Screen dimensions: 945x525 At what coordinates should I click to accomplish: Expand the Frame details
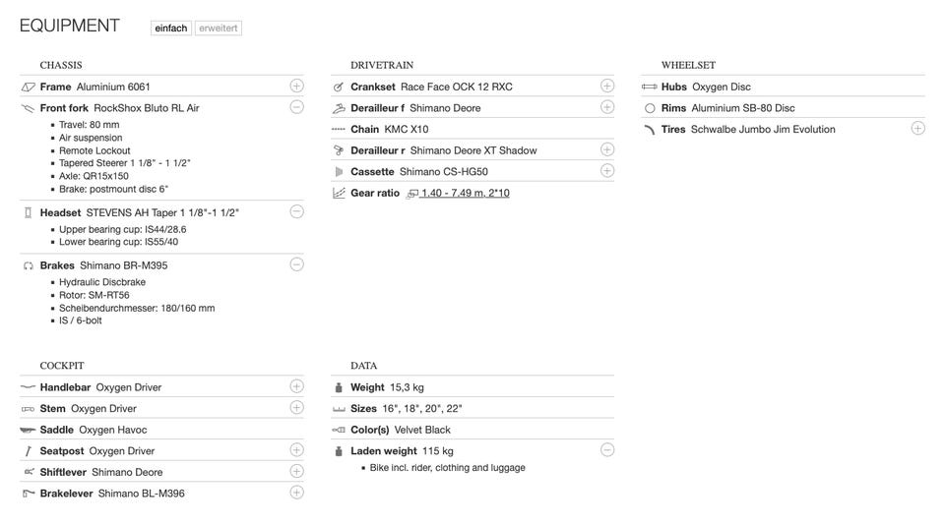296,87
